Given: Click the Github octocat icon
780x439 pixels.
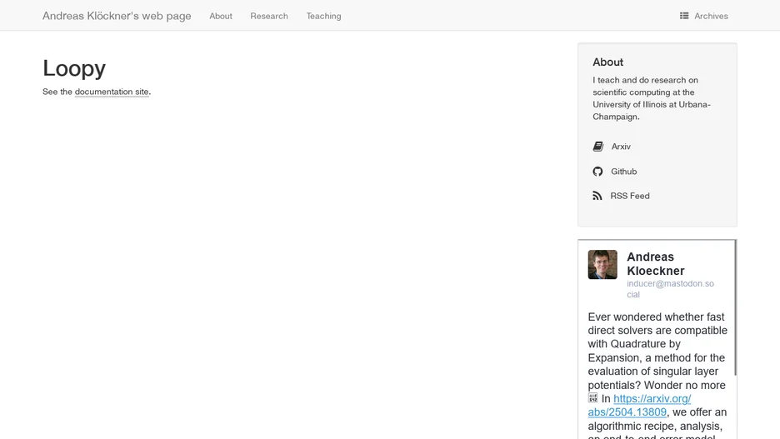Looking at the screenshot, I should pyautogui.click(x=597, y=171).
